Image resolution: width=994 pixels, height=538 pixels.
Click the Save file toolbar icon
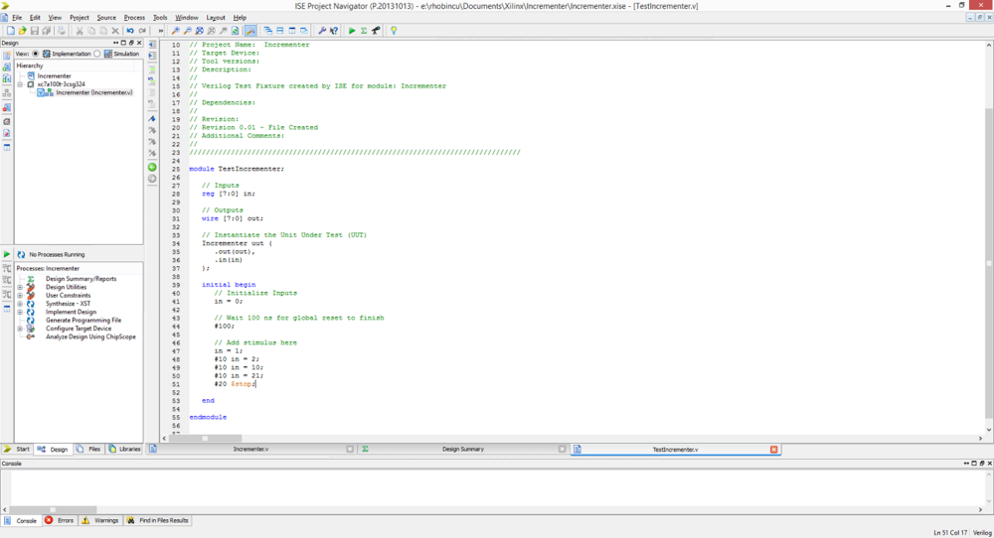coord(35,31)
